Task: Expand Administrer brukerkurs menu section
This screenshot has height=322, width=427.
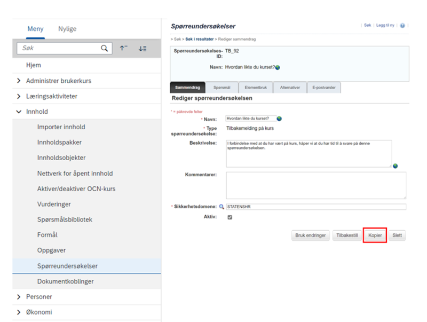Action: click(19, 81)
